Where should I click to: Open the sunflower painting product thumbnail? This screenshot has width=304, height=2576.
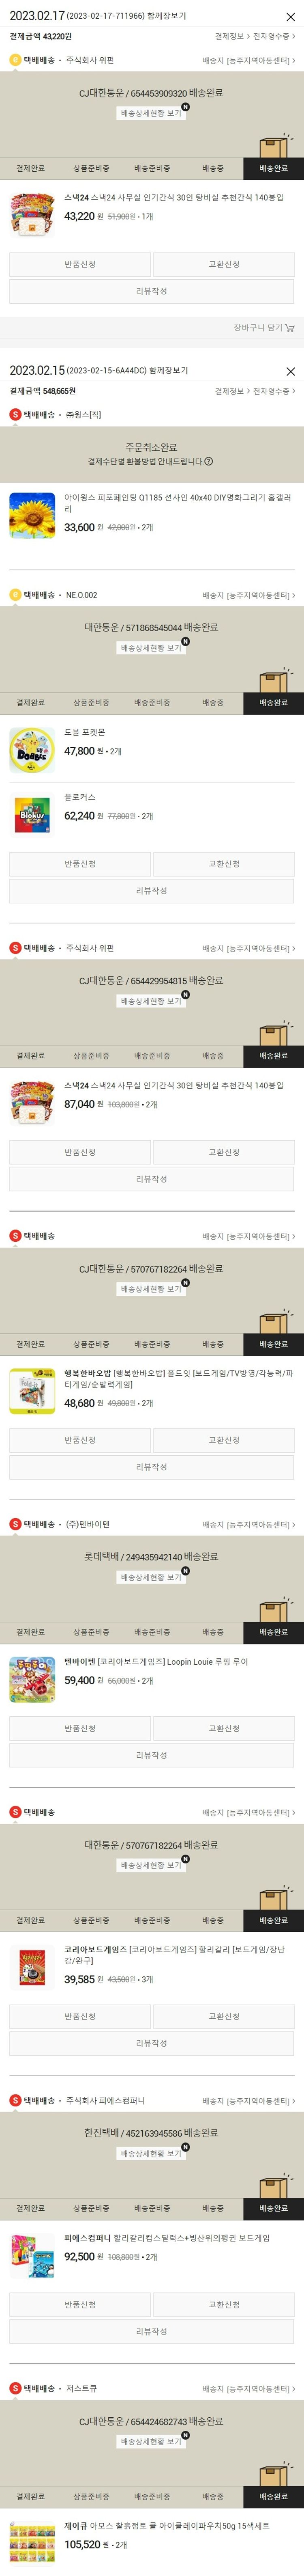32,514
